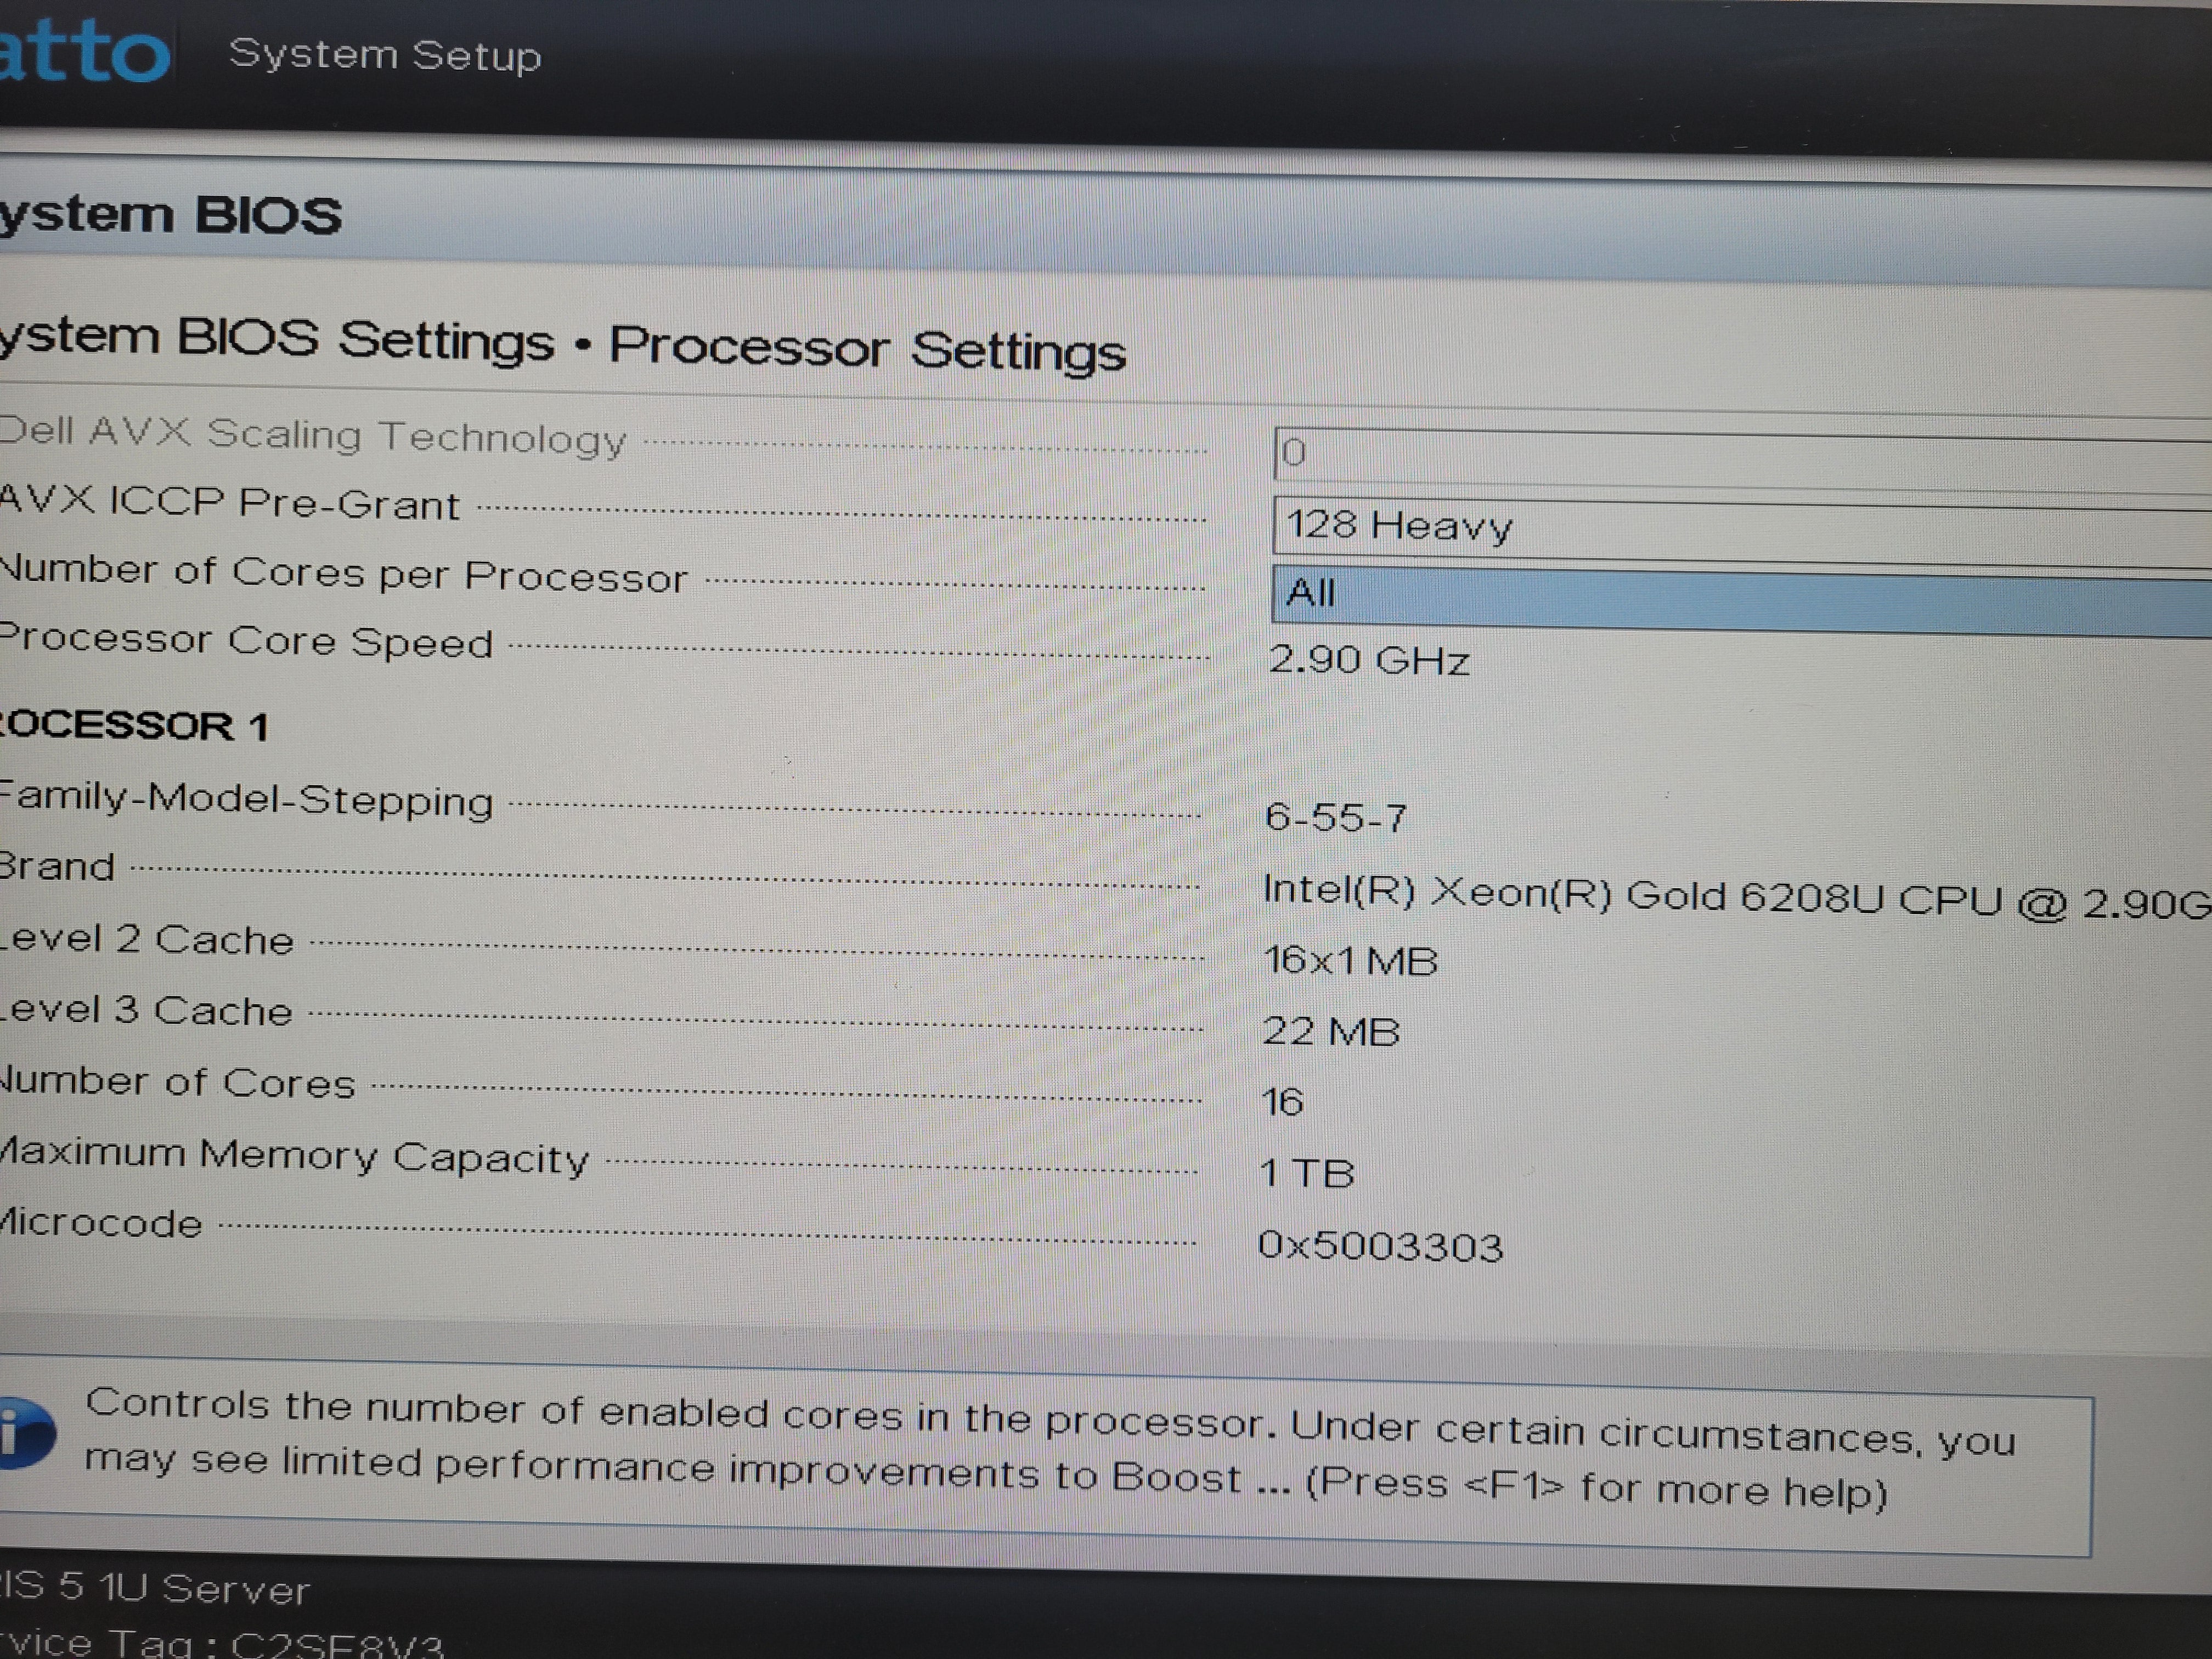The image size is (2212, 1659).
Task: Click the Level 2 Cache label
Action: [147, 939]
